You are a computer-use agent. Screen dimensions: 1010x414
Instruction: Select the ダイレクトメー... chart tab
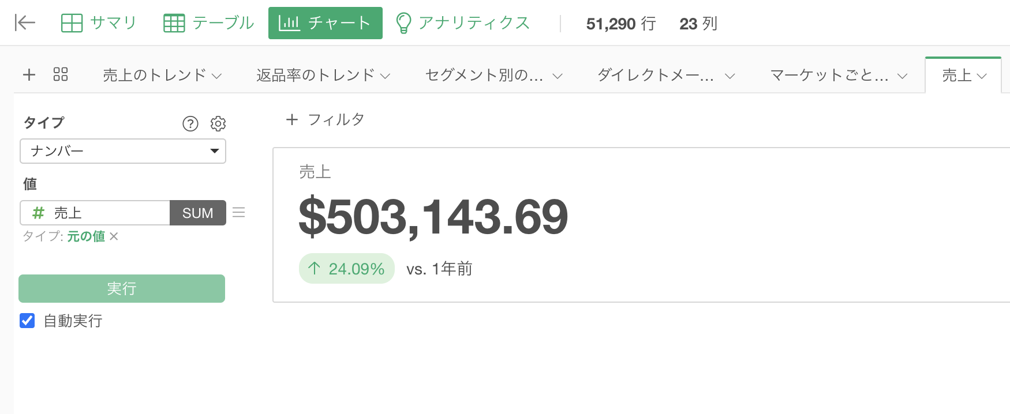pyautogui.click(x=656, y=75)
